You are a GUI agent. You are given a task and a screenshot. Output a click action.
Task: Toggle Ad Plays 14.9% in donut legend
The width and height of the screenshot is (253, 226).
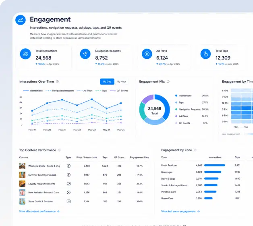192,116
